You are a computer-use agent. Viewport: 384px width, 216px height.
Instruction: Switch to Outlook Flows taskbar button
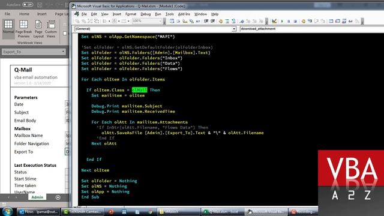(38, 212)
